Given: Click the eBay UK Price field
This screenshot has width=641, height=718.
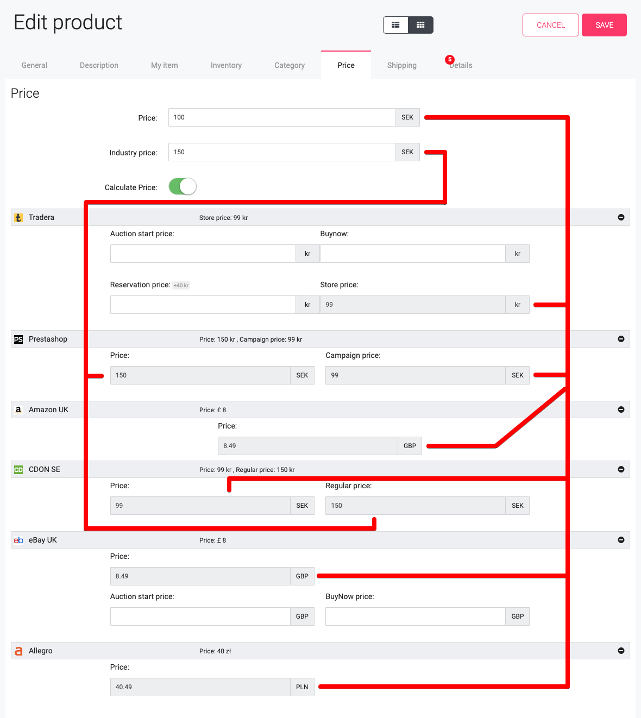Looking at the screenshot, I should [x=200, y=576].
